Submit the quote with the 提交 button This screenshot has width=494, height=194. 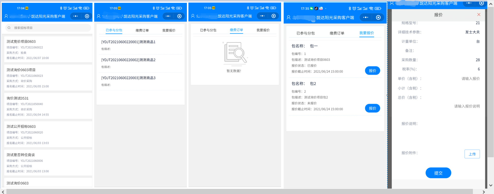(438, 173)
